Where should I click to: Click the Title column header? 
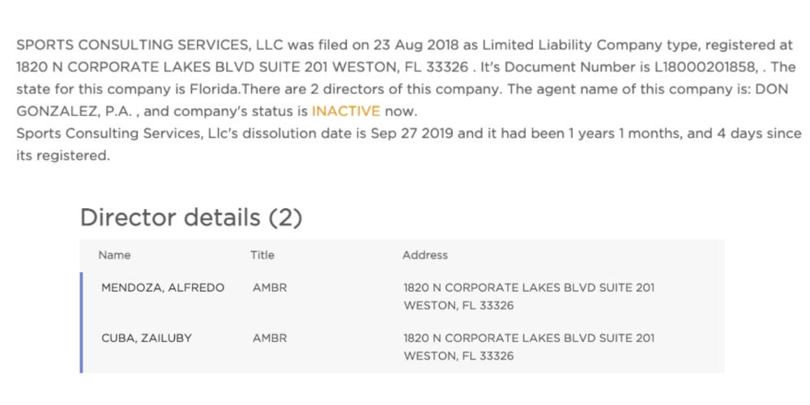tap(262, 255)
